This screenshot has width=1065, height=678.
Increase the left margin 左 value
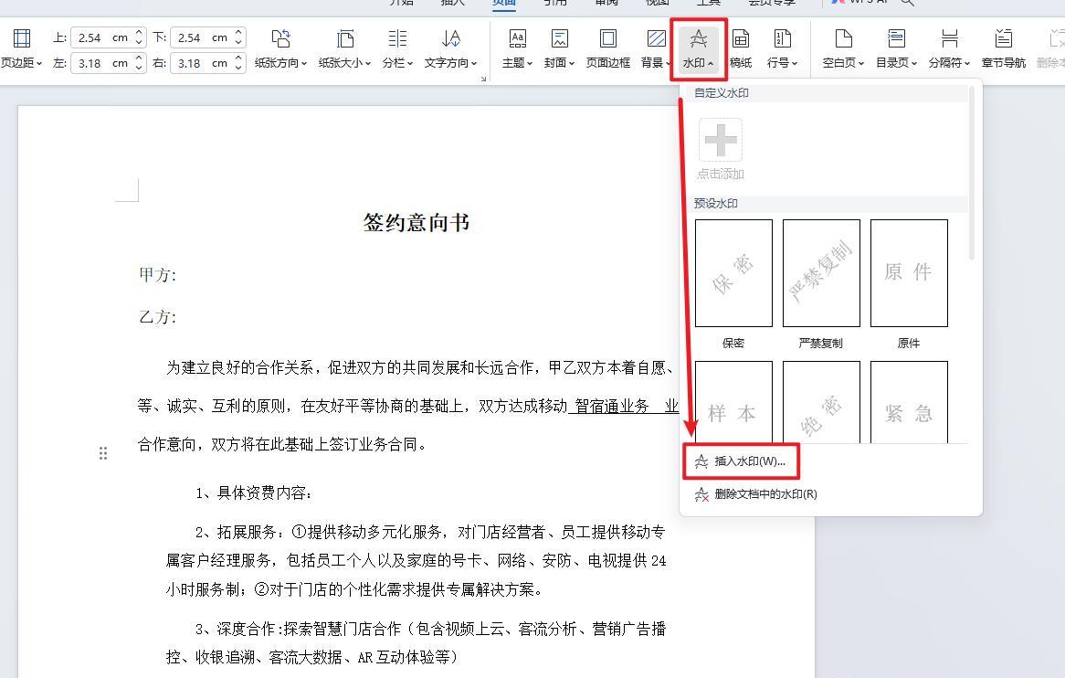point(139,58)
